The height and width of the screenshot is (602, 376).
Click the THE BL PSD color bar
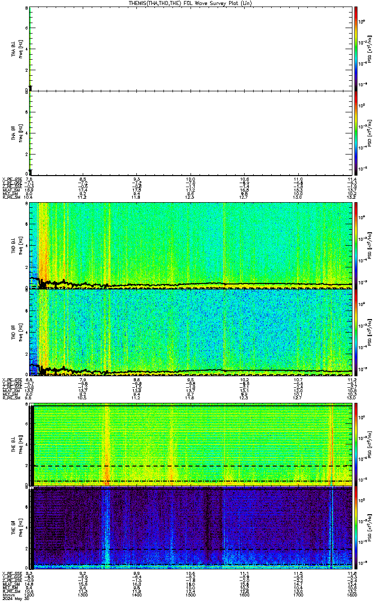356,444
